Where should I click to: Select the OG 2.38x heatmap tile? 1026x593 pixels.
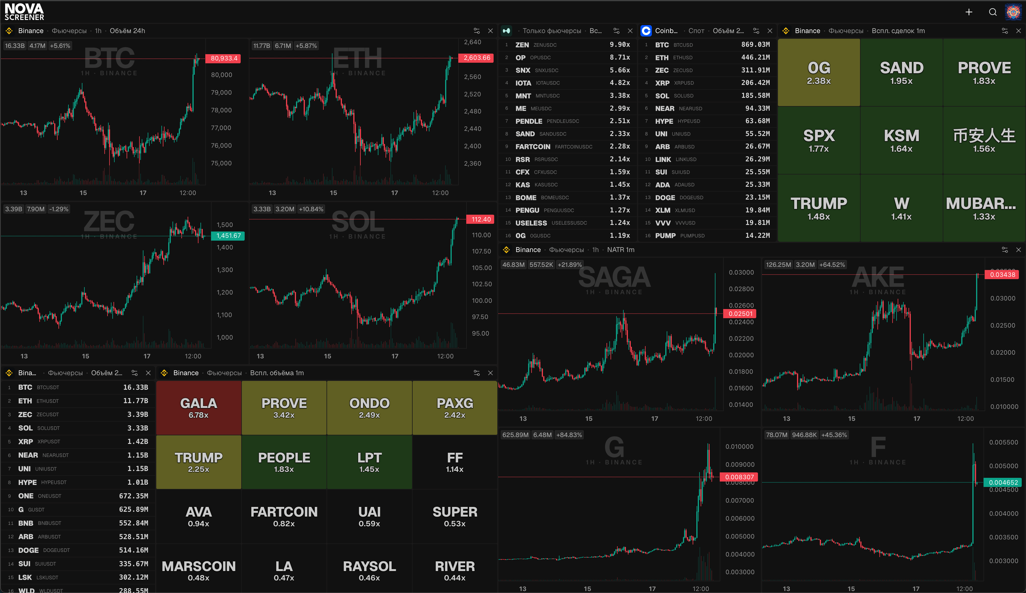tap(819, 72)
